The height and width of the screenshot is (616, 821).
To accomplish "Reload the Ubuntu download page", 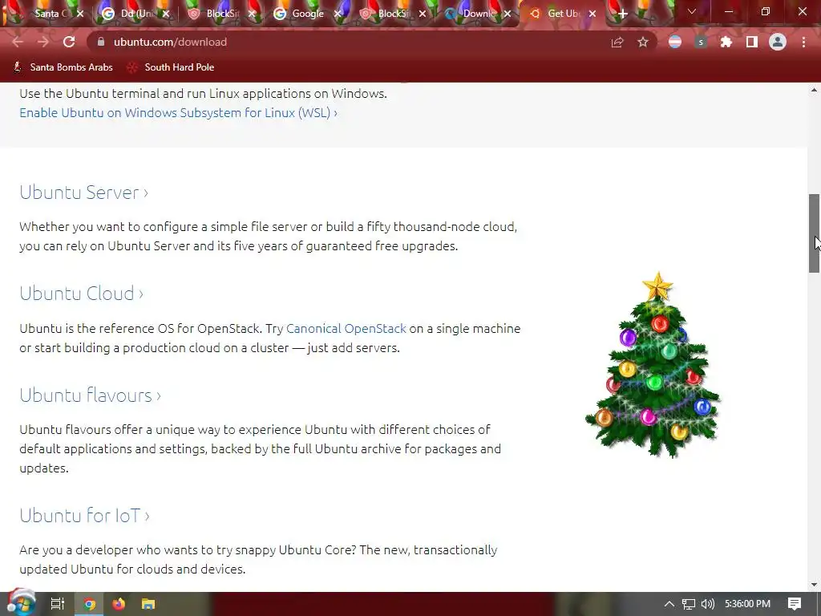I will tap(69, 42).
